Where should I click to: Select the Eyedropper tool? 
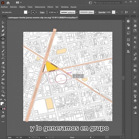3,75
